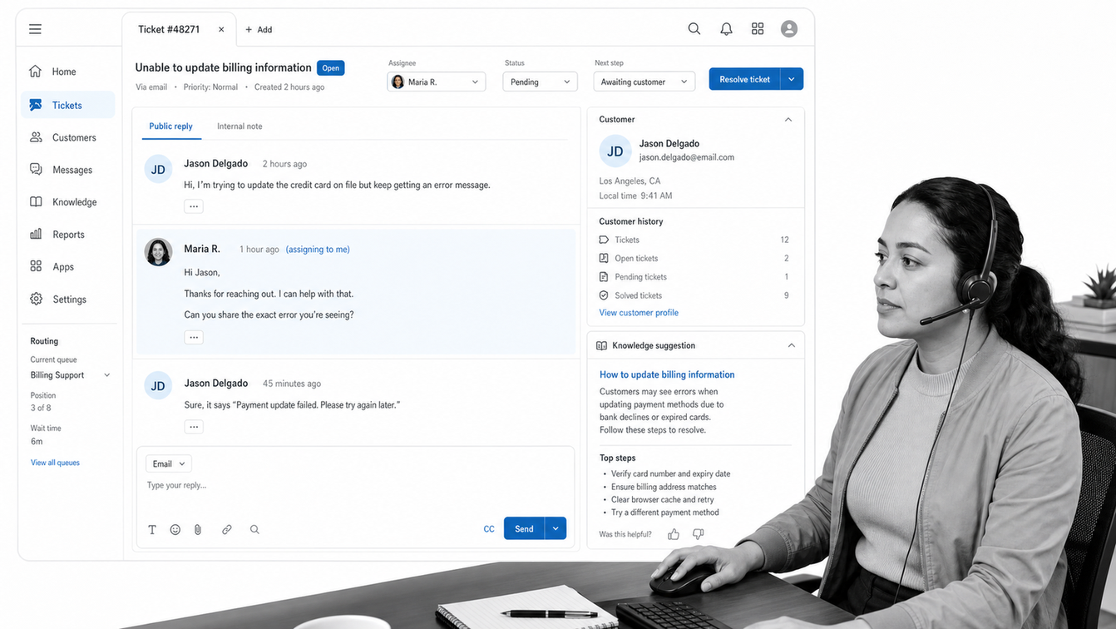
Task: Open the Assignee Maria R. dropdown
Action: [x=437, y=82]
